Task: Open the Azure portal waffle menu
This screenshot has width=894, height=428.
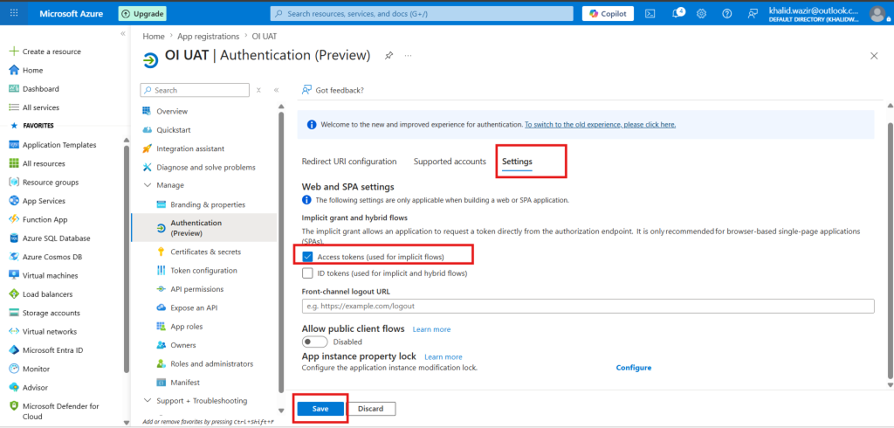Action: click(x=14, y=13)
